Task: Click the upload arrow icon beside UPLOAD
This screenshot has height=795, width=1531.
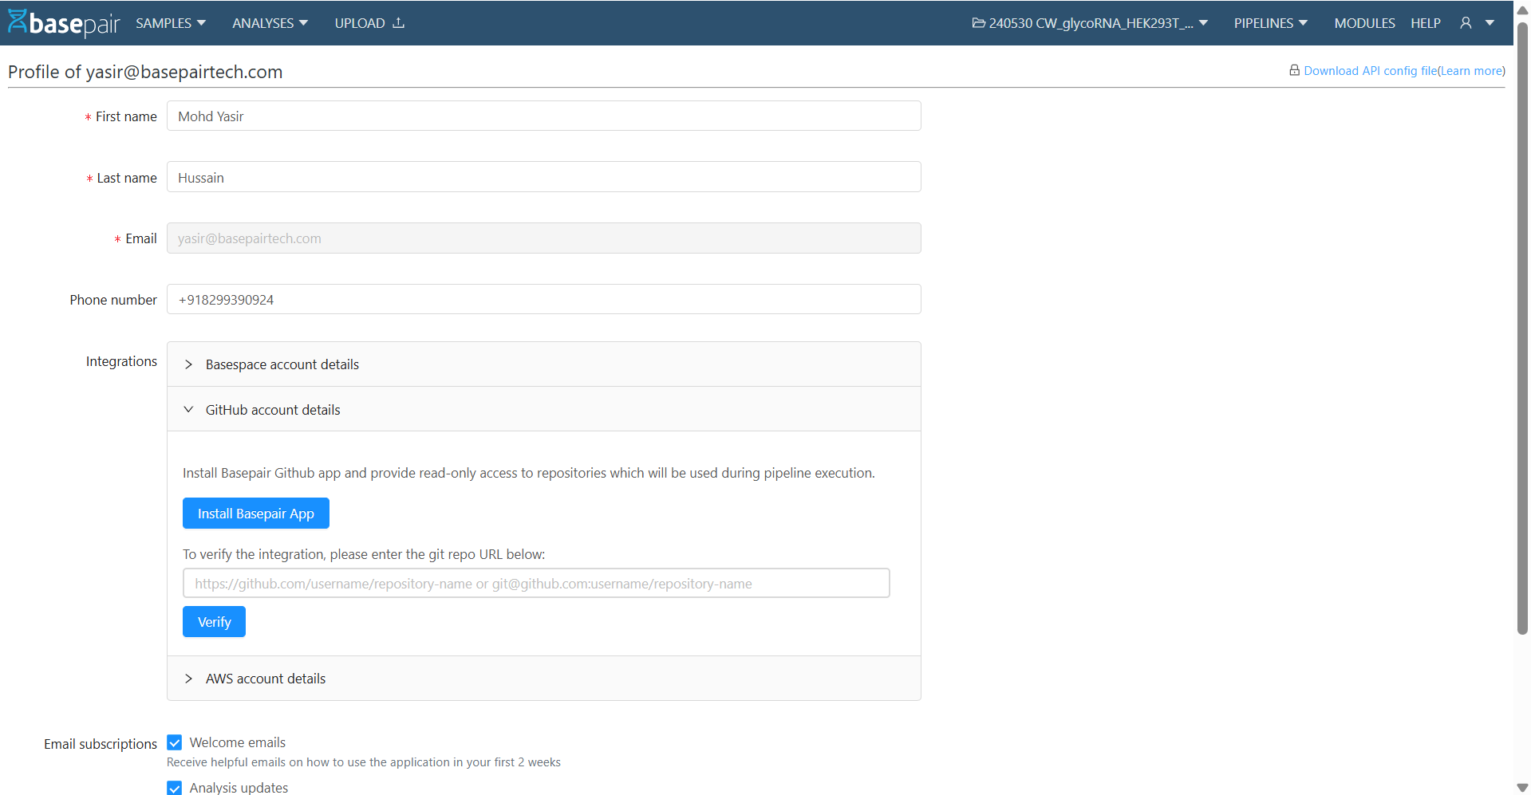Action: (x=398, y=23)
